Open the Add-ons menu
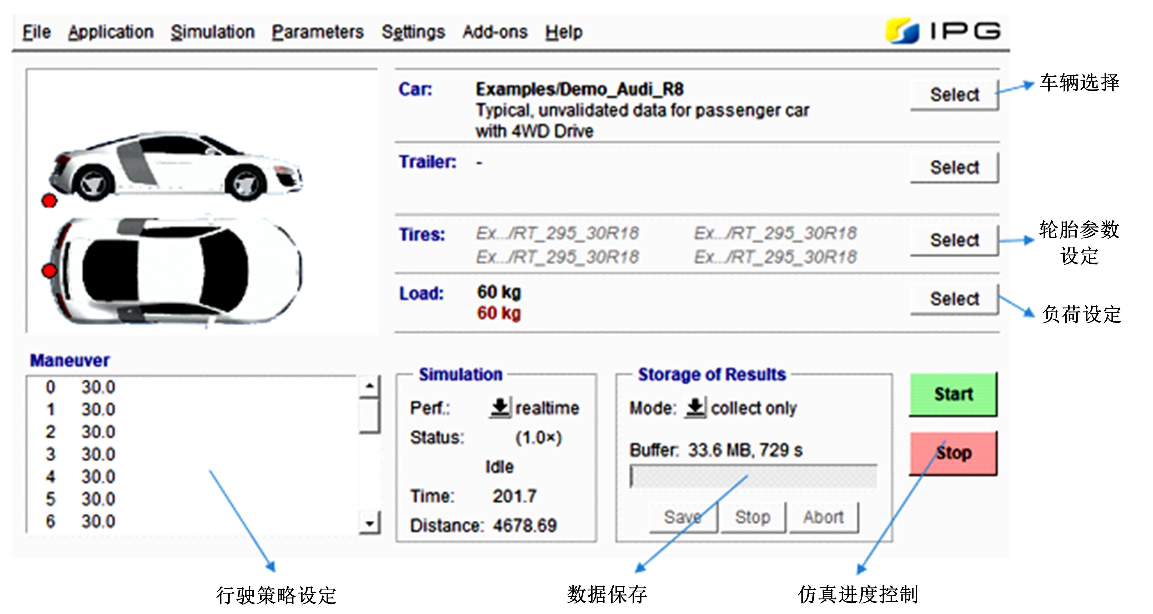 (x=495, y=32)
